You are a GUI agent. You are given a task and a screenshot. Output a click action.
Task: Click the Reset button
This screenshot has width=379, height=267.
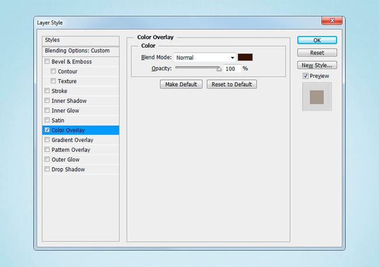pyautogui.click(x=317, y=52)
